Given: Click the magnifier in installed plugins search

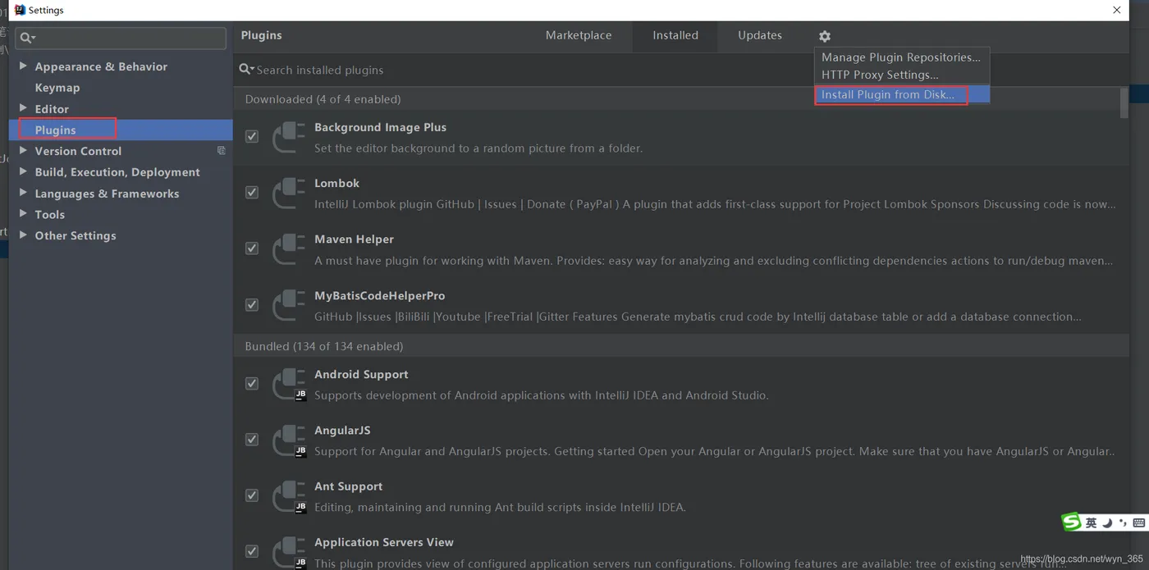Looking at the screenshot, I should click(246, 70).
